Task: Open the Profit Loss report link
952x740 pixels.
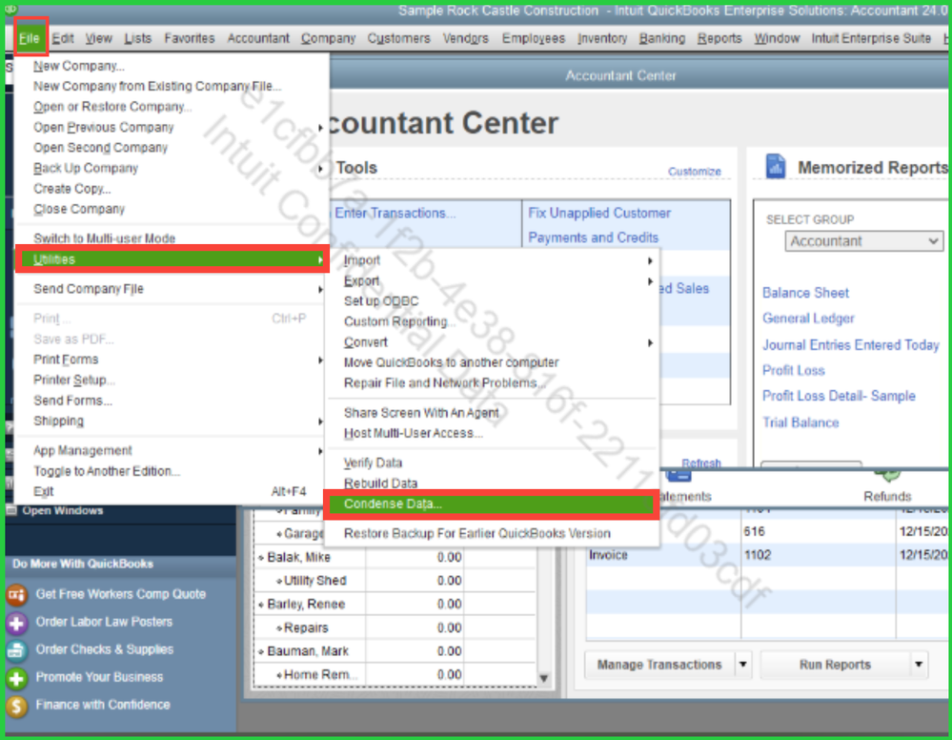Action: [x=794, y=371]
